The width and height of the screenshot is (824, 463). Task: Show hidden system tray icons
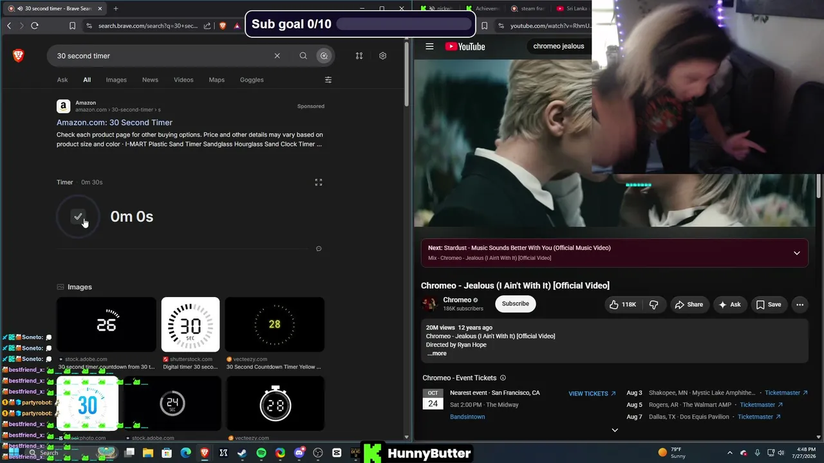729,453
